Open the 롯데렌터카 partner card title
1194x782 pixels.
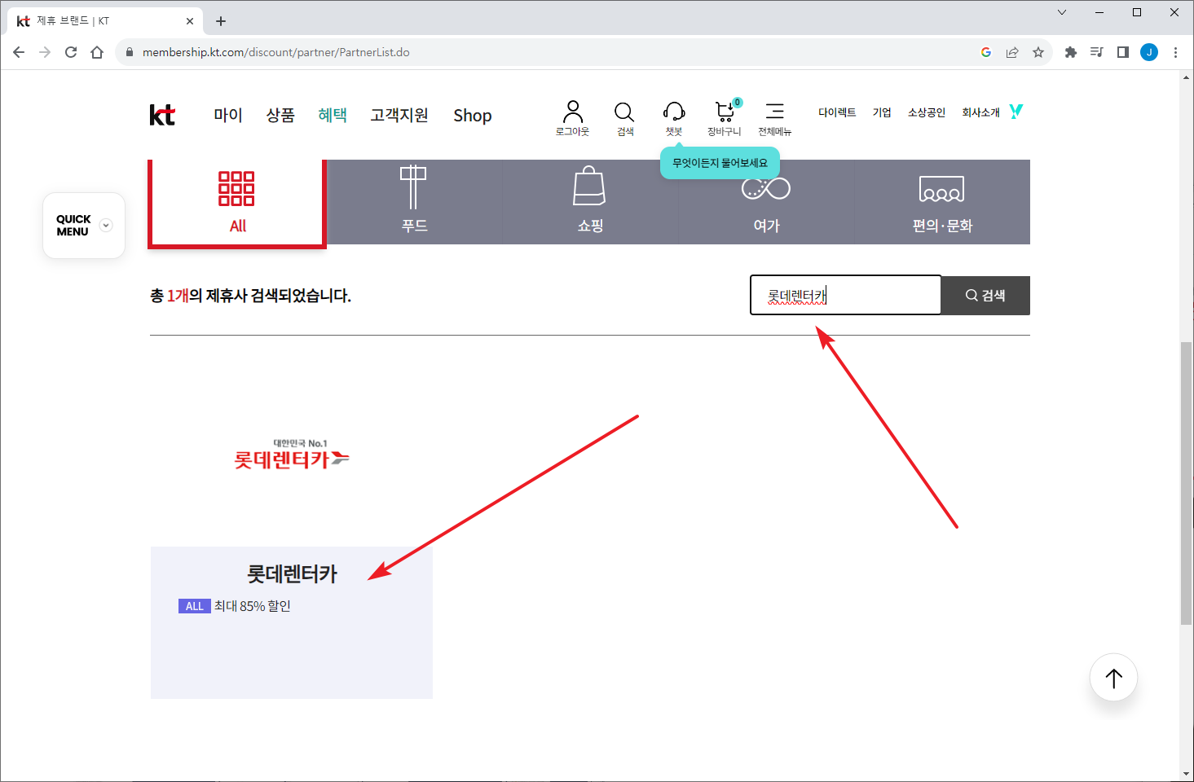292,574
